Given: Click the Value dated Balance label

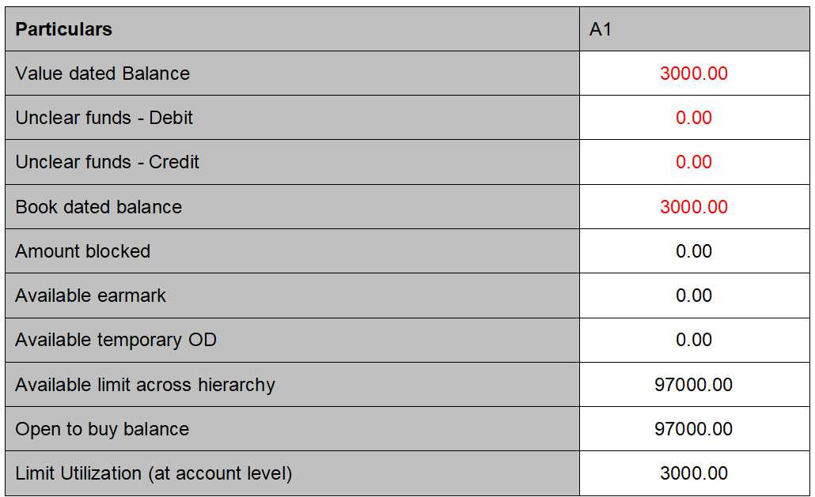Looking at the screenshot, I should (x=103, y=73).
